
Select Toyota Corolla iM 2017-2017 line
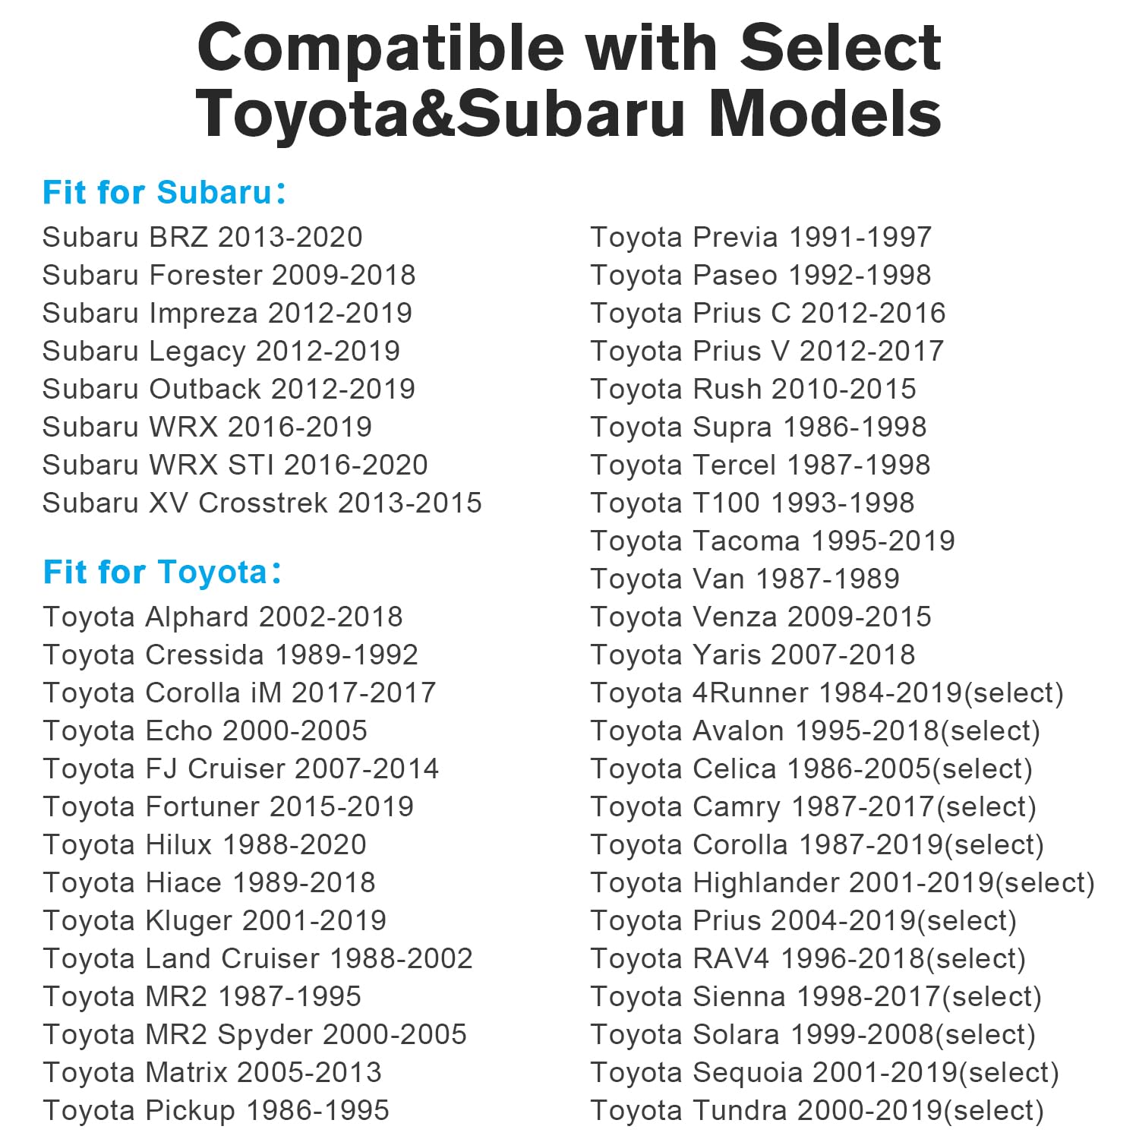(240, 693)
